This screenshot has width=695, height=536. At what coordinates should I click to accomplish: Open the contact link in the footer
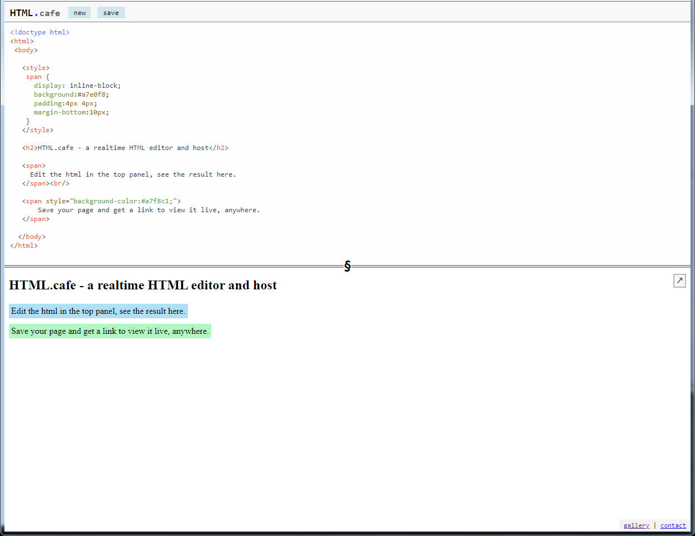pos(673,525)
